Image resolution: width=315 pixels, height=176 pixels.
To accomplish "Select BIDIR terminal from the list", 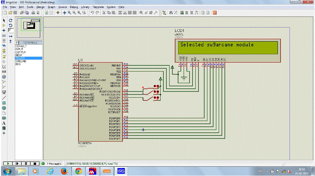I will (19, 55).
